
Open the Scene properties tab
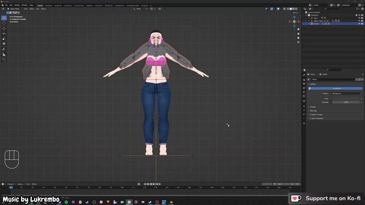304,92
